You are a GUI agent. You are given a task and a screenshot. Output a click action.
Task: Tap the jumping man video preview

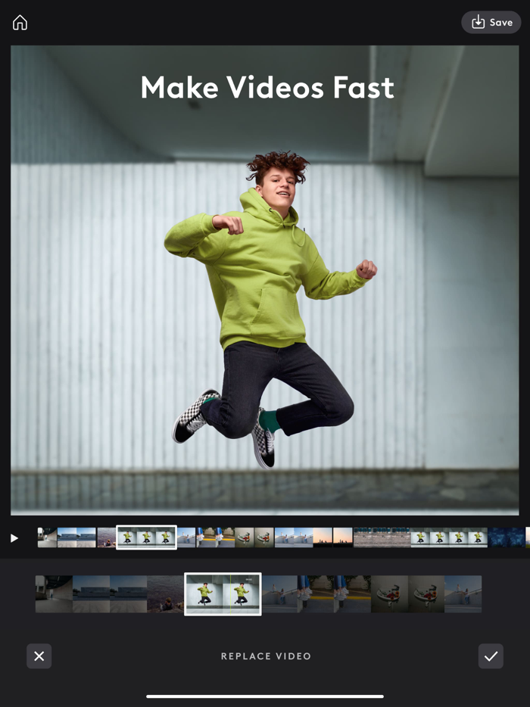[x=265, y=280]
